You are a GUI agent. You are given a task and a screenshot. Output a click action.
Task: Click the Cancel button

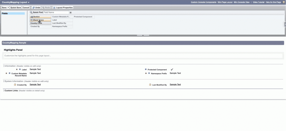coord(26,8)
